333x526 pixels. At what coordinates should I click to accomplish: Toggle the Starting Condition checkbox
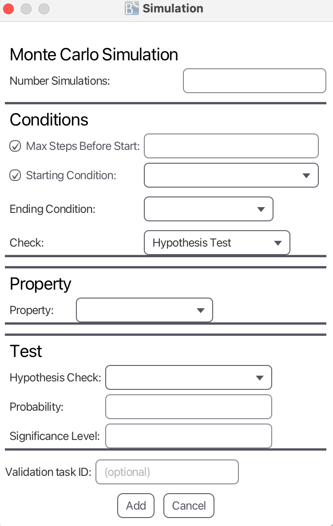(x=15, y=176)
